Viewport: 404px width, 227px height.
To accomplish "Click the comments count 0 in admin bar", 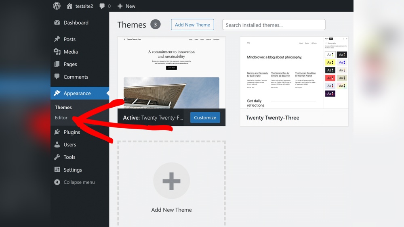I will pyautogui.click(x=109, y=6).
